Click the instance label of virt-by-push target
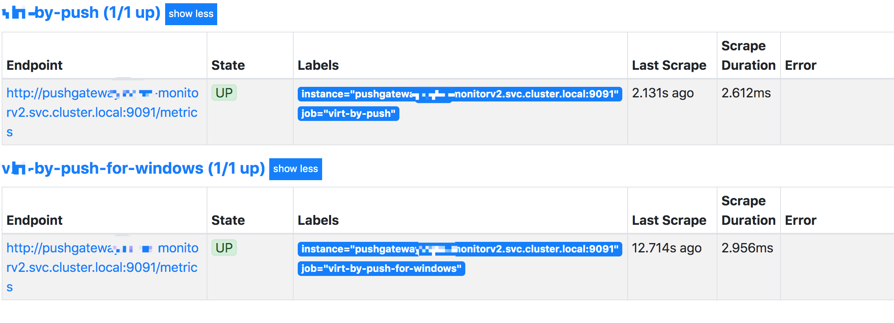Screen dimensions: 894x323 pos(460,94)
